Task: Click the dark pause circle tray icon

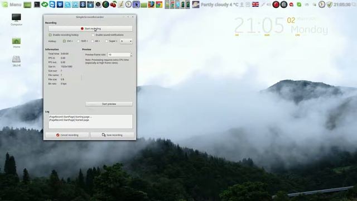Action: click(284, 4)
